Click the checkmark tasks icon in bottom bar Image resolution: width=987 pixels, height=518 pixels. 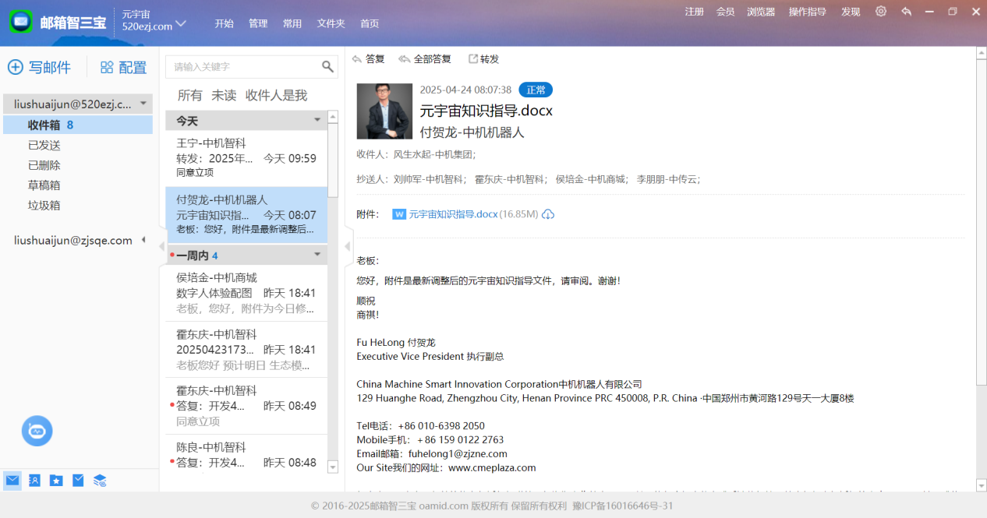(78, 481)
